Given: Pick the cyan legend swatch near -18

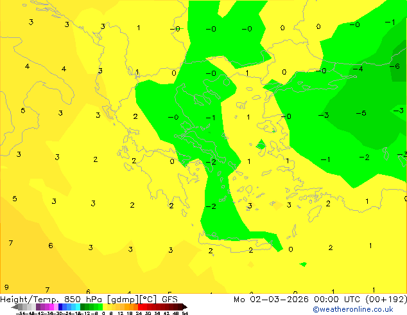Looking at the screenshot, I should [78, 307].
